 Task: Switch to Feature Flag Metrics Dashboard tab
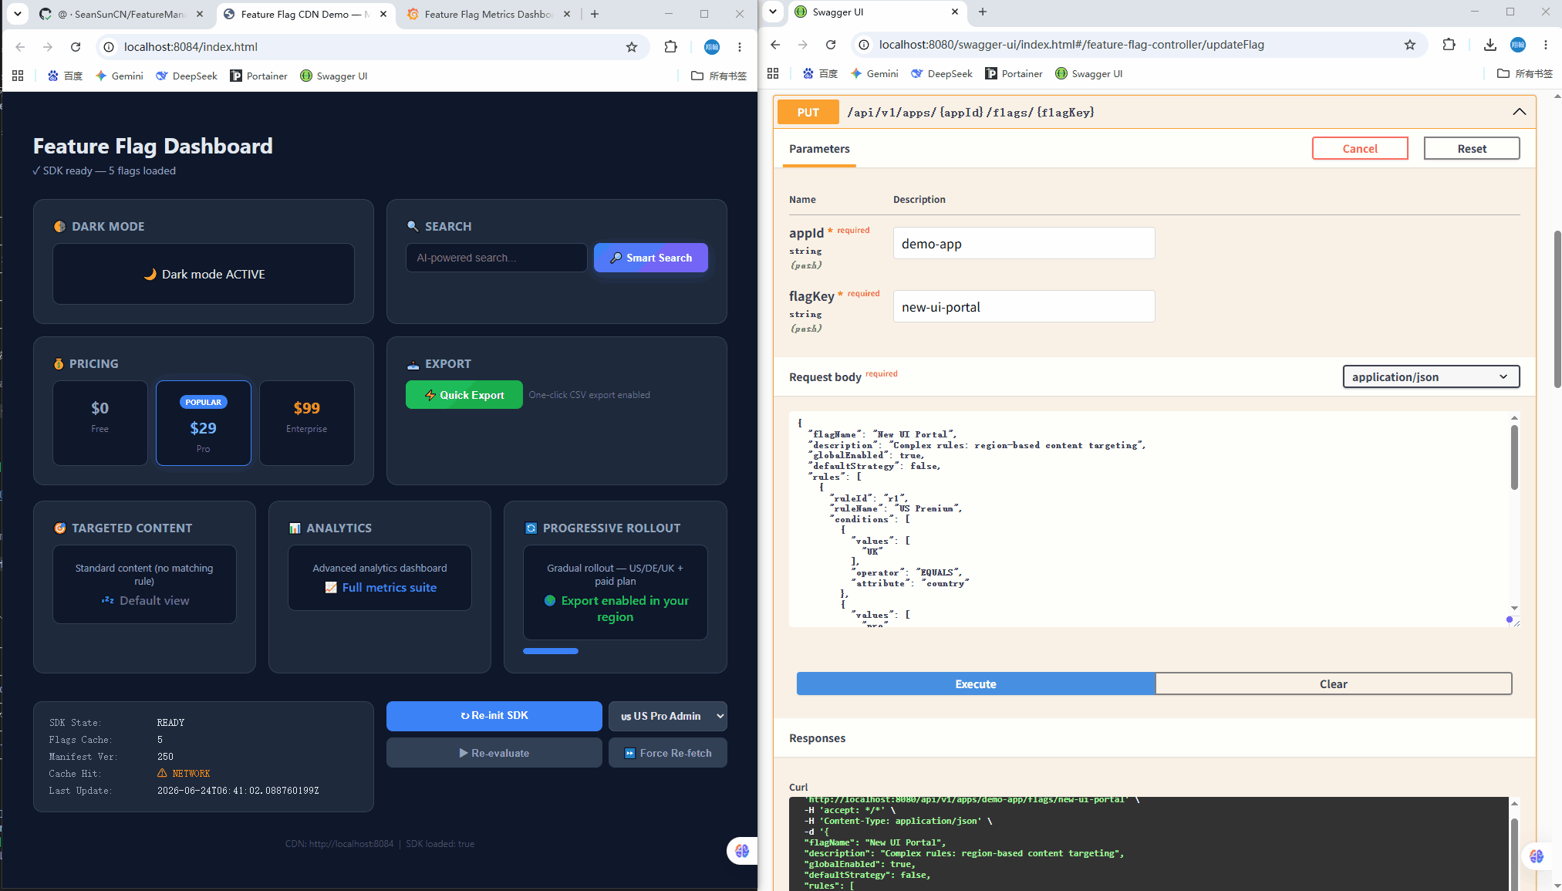coord(488,14)
